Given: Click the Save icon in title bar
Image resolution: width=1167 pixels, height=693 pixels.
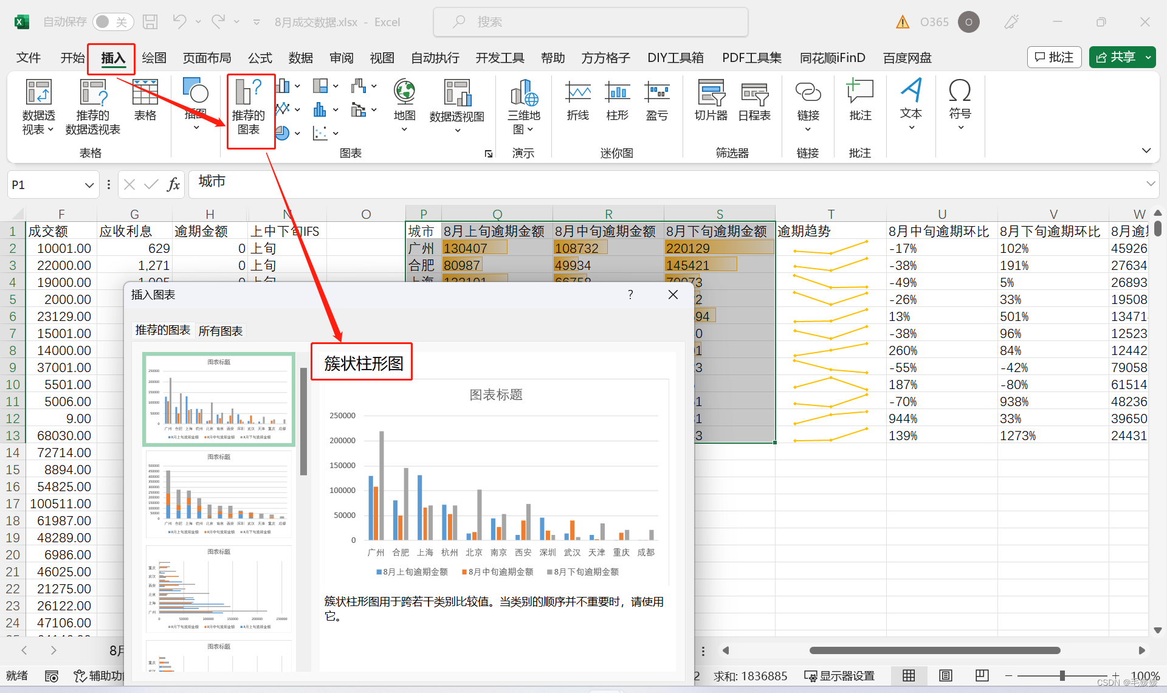Looking at the screenshot, I should [150, 22].
